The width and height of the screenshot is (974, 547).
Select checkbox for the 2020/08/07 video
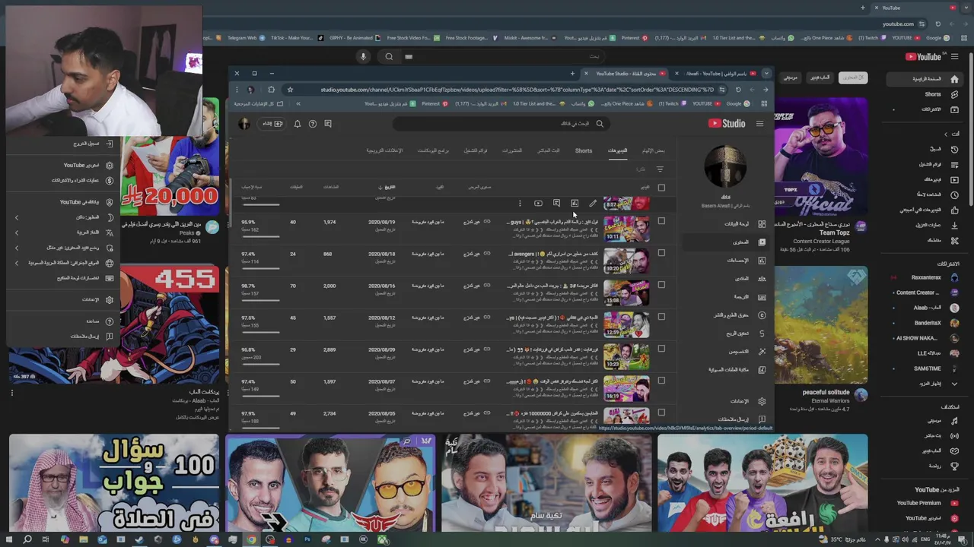click(x=661, y=381)
